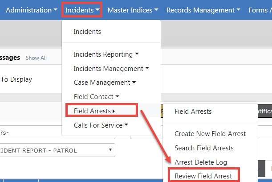Select Incidents item in dropdown list
Image resolution: width=272 pixels, height=182 pixels.
click(x=87, y=32)
